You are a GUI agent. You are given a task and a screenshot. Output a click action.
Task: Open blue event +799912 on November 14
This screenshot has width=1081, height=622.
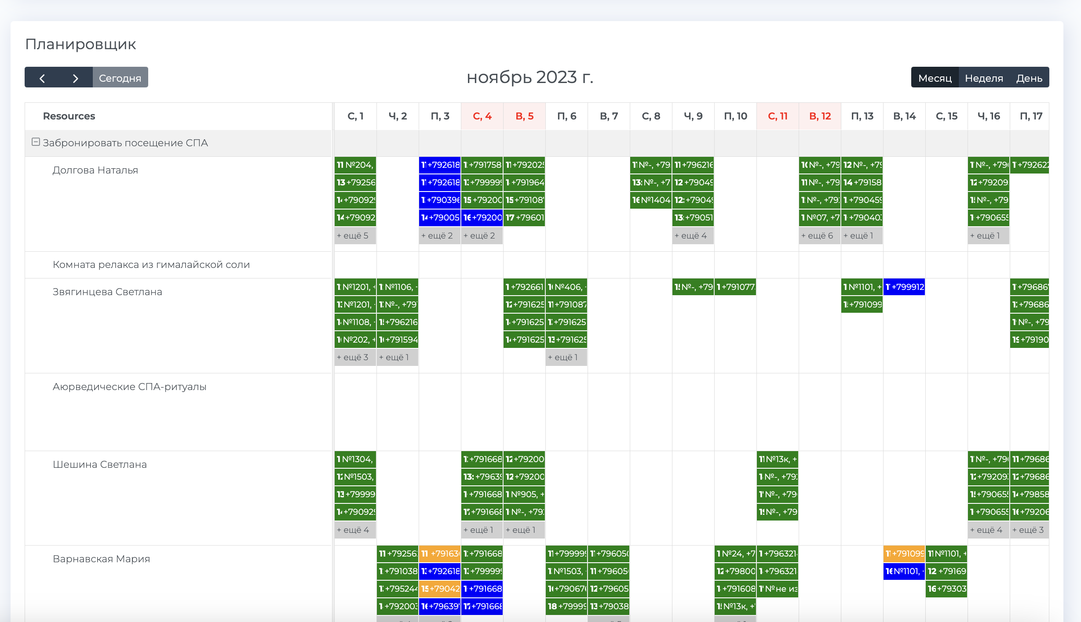904,287
